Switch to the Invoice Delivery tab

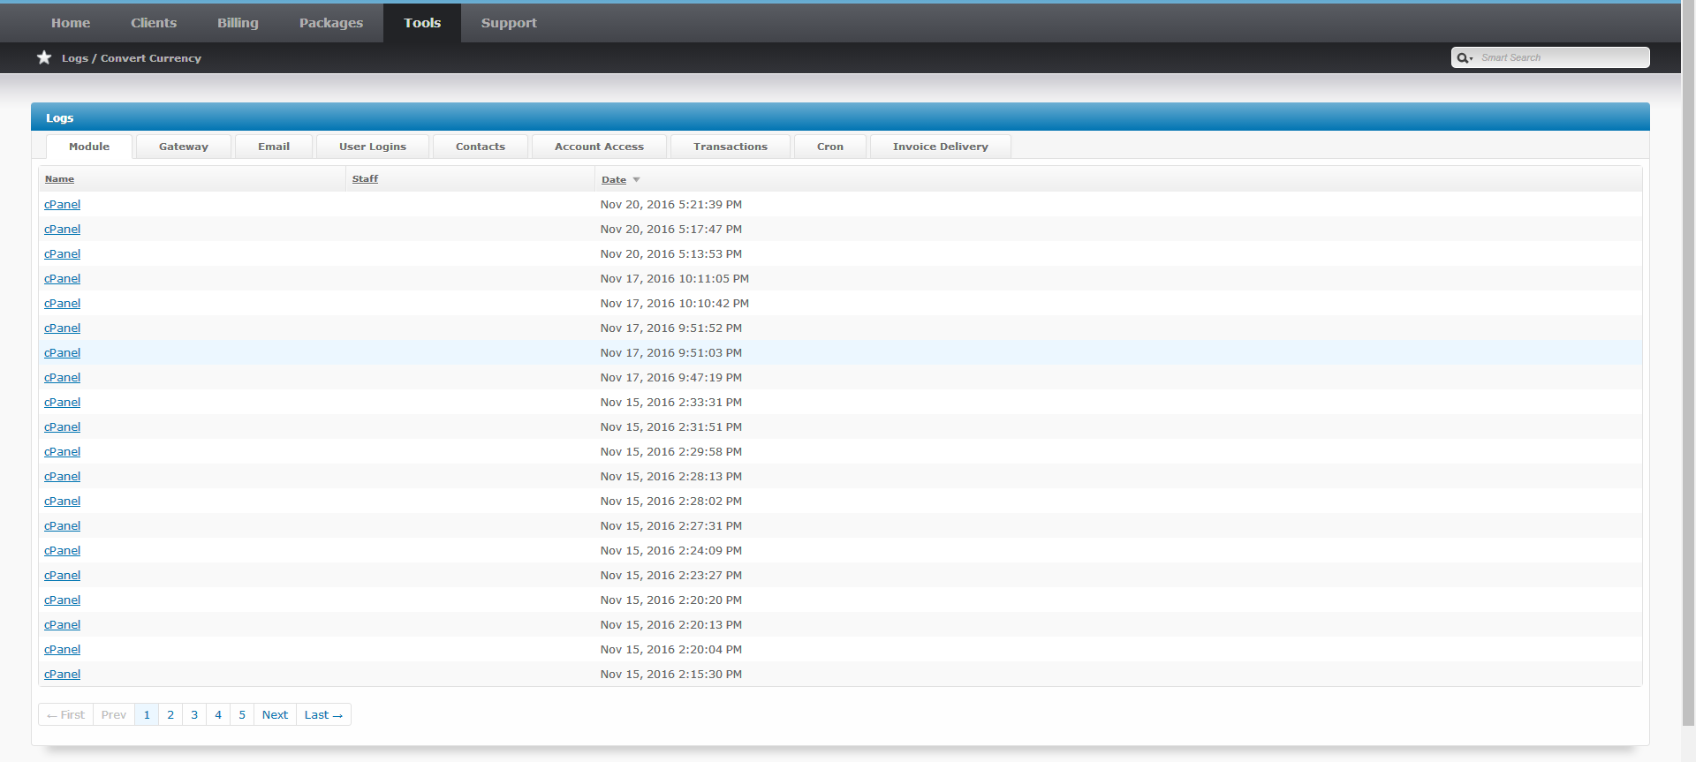[x=941, y=147]
